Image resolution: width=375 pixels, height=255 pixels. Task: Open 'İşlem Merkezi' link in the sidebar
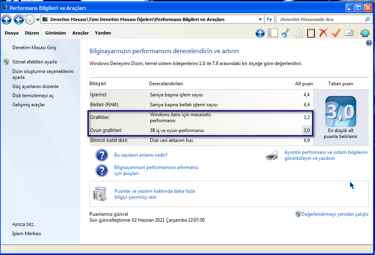[x=27, y=233]
